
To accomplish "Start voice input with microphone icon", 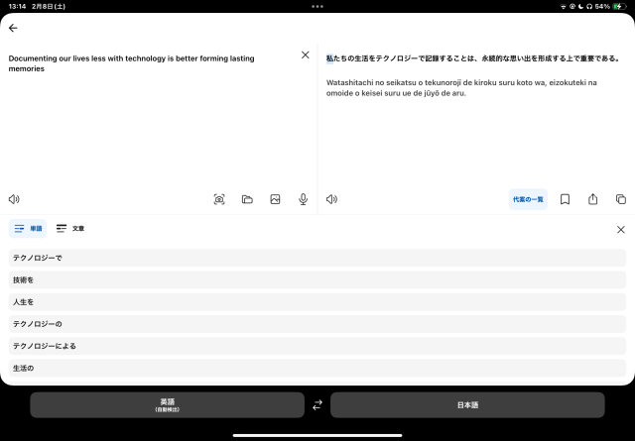I will [x=303, y=199].
